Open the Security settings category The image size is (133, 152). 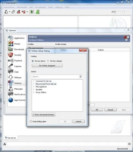click(x=17, y=55)
